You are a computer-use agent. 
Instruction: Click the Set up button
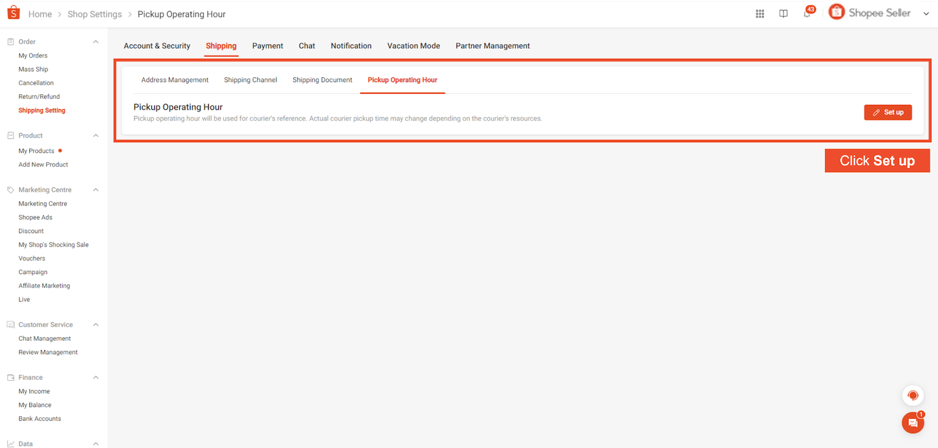click(x=888, y=112)
